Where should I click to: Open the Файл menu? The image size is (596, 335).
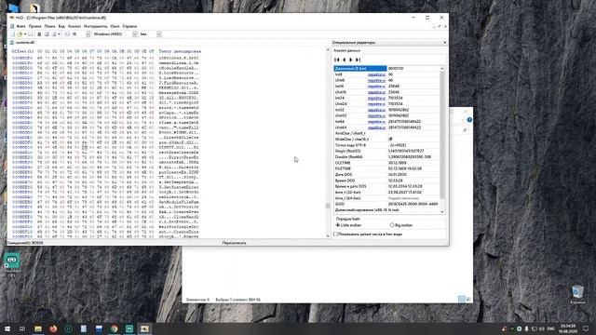click(x=20, y=26)
